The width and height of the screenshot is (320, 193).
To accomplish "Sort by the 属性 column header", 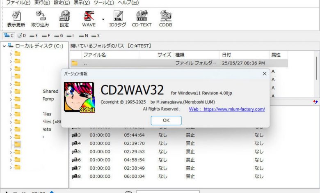I will (x=279, y=55).
